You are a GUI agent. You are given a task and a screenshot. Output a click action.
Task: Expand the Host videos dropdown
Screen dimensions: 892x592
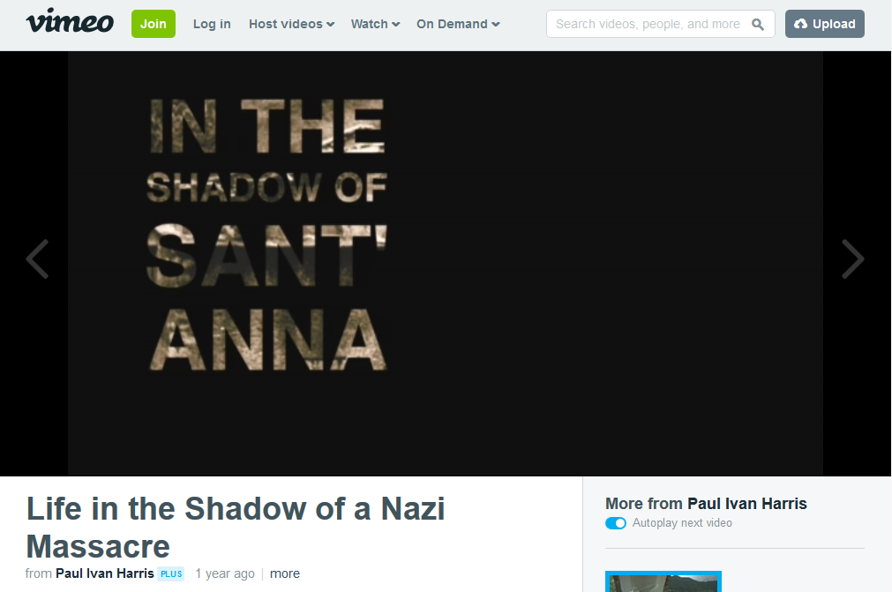click(x=291, y=24)
